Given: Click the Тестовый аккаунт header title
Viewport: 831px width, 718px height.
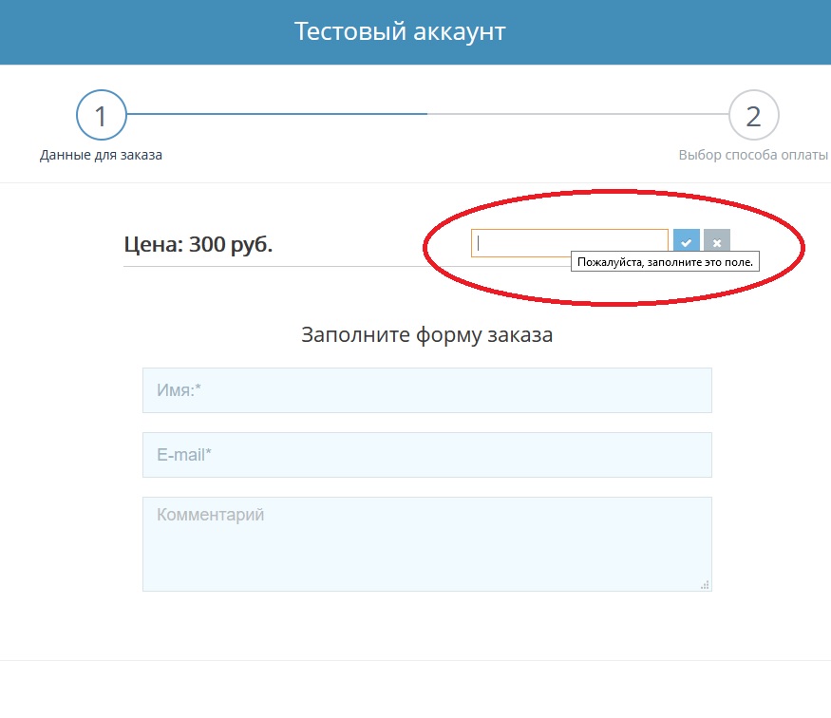Looking at the screenshot, I should 400,31.
